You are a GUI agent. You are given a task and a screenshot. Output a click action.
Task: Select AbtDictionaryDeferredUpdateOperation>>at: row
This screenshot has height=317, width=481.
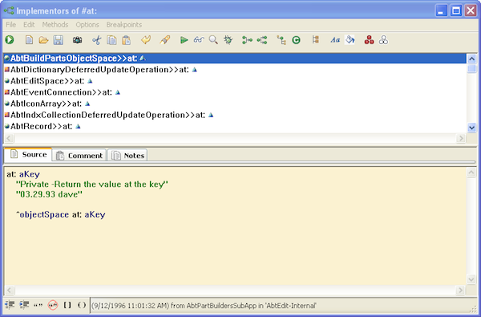(x=235, y=70)
